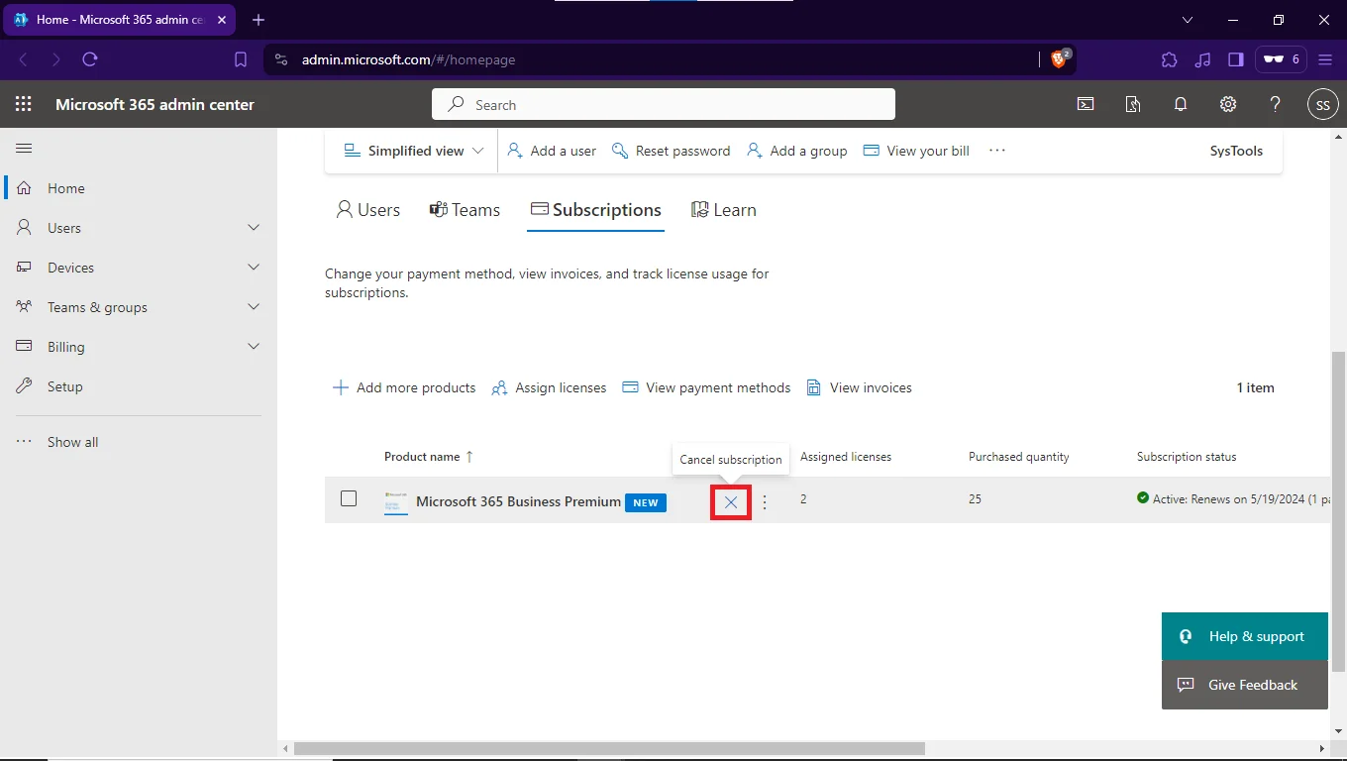Click Purchased quantity column header
Image resolution: width=1347 pixels, height=761 pixels.
[x=1019, y=457]
